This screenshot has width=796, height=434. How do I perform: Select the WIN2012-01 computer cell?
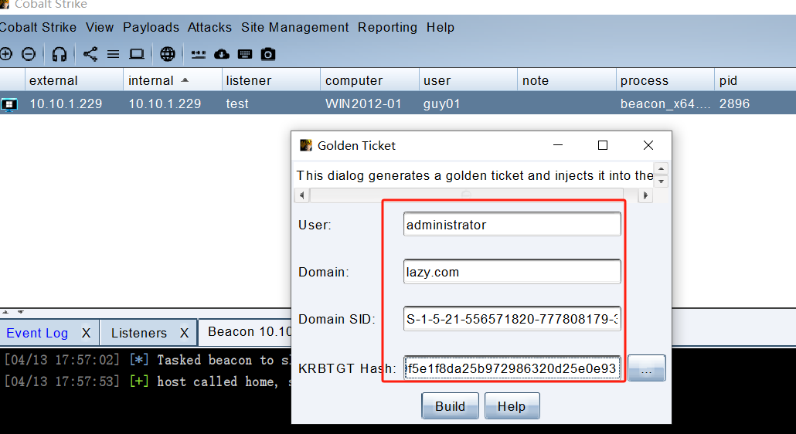point(369,103)
